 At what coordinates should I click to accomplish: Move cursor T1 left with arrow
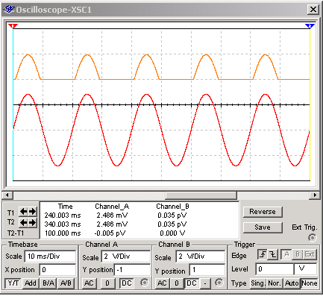pos(24,212)
